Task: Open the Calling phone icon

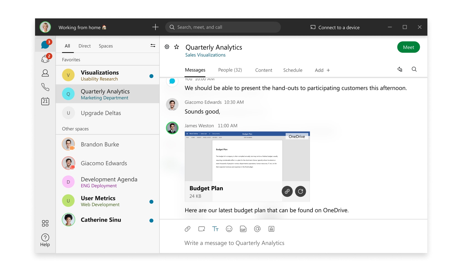Action: click(x=45, y=87)
